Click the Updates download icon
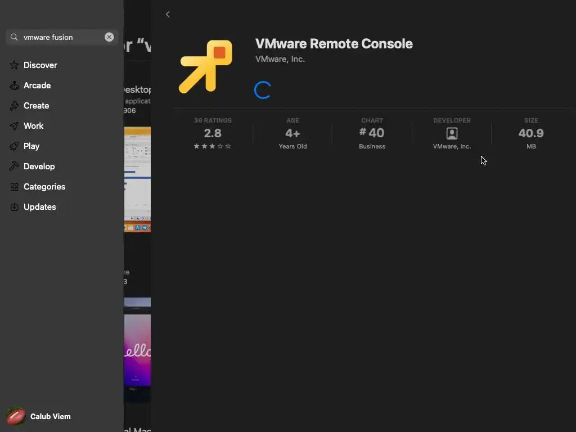The image size is (576, 432). click(14, 207)
